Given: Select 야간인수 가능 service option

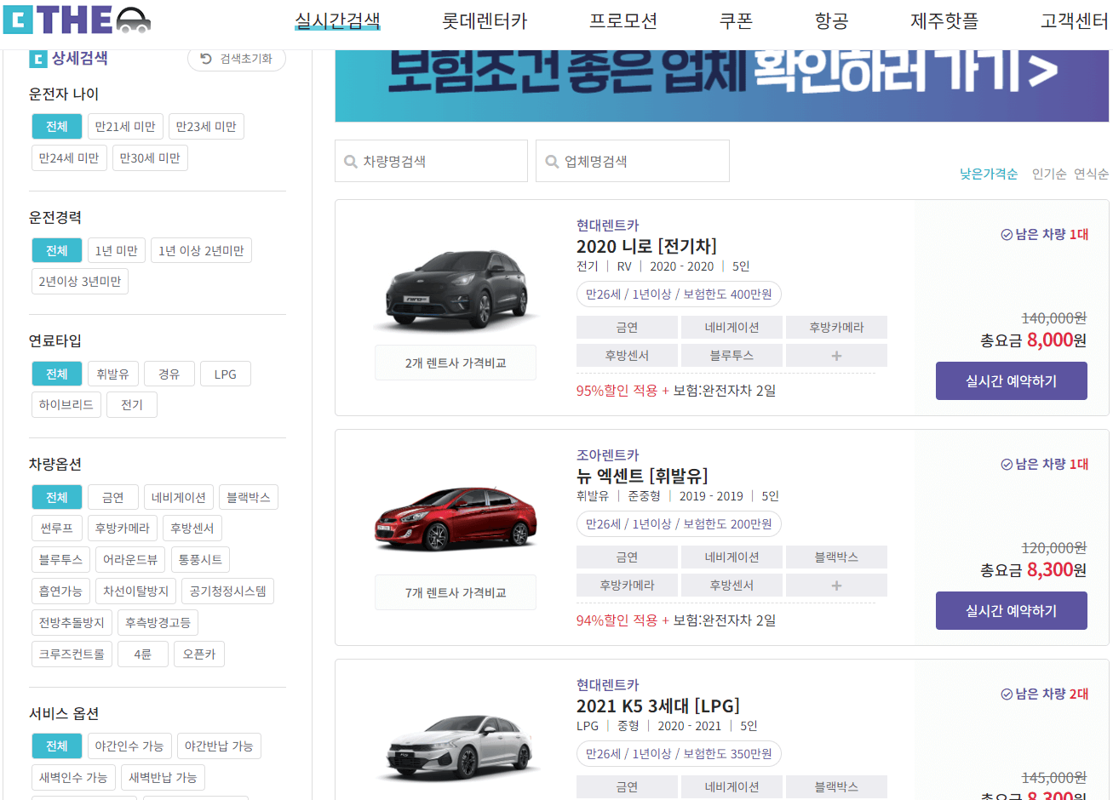Looking at the screenshot, I should pyautogui.click(x=129, y=746).
